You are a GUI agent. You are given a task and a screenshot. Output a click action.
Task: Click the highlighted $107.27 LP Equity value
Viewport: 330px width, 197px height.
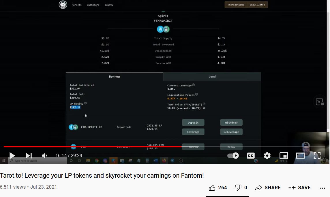pos(75,107)
